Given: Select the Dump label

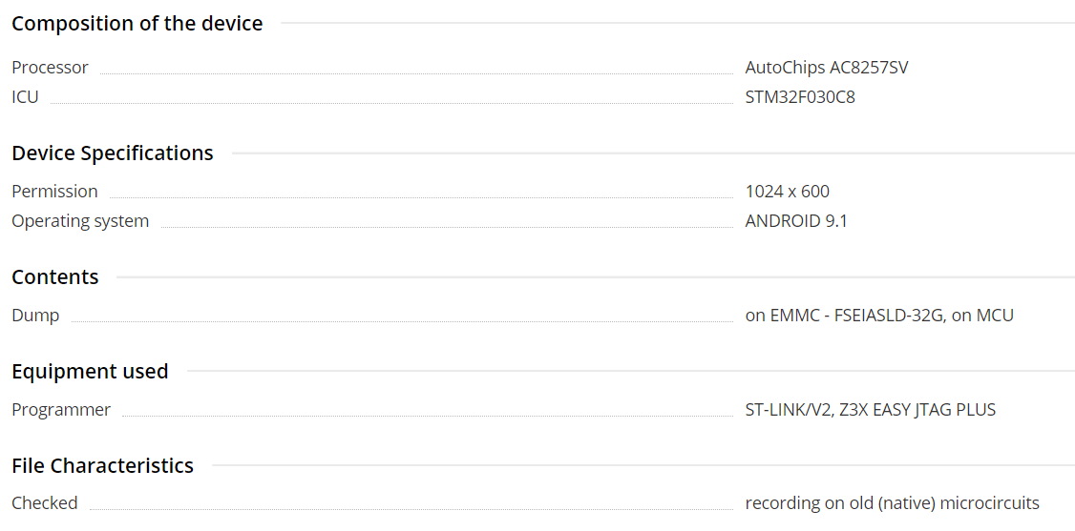Looking at the screenshot, I should [35, 316].
